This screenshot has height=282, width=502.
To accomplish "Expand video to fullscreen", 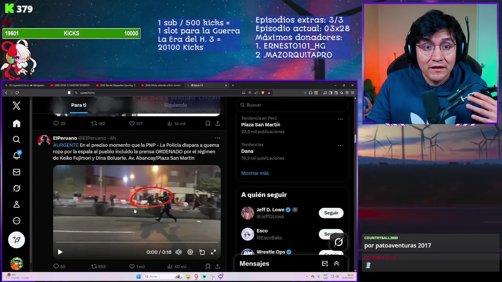I will tap(213, 252).
